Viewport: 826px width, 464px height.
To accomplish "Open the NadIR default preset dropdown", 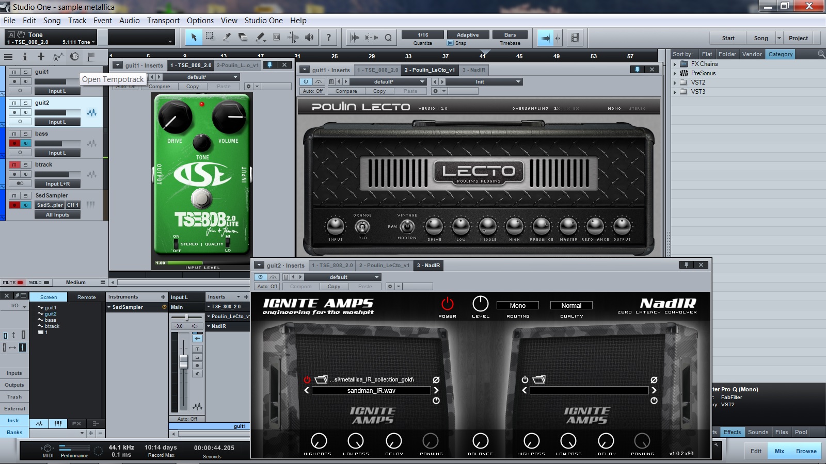I will coord(342,277).
